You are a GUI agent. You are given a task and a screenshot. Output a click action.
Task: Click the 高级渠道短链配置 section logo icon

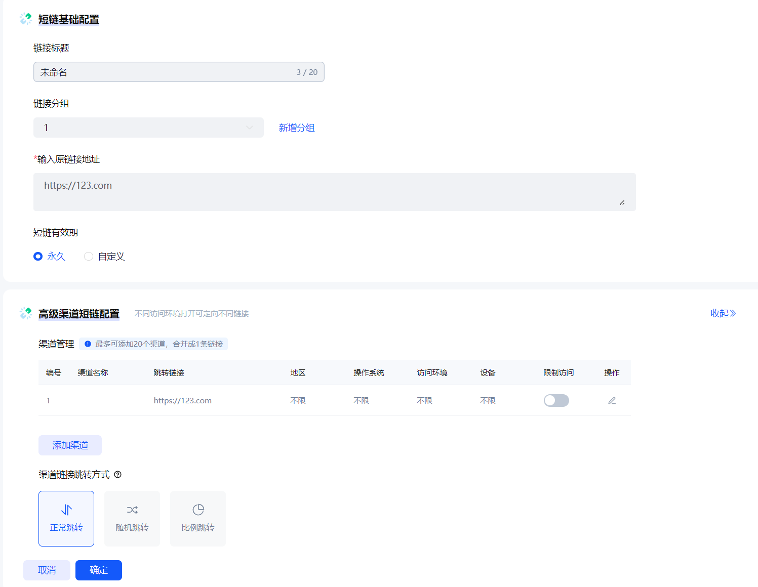click(26, 314)
